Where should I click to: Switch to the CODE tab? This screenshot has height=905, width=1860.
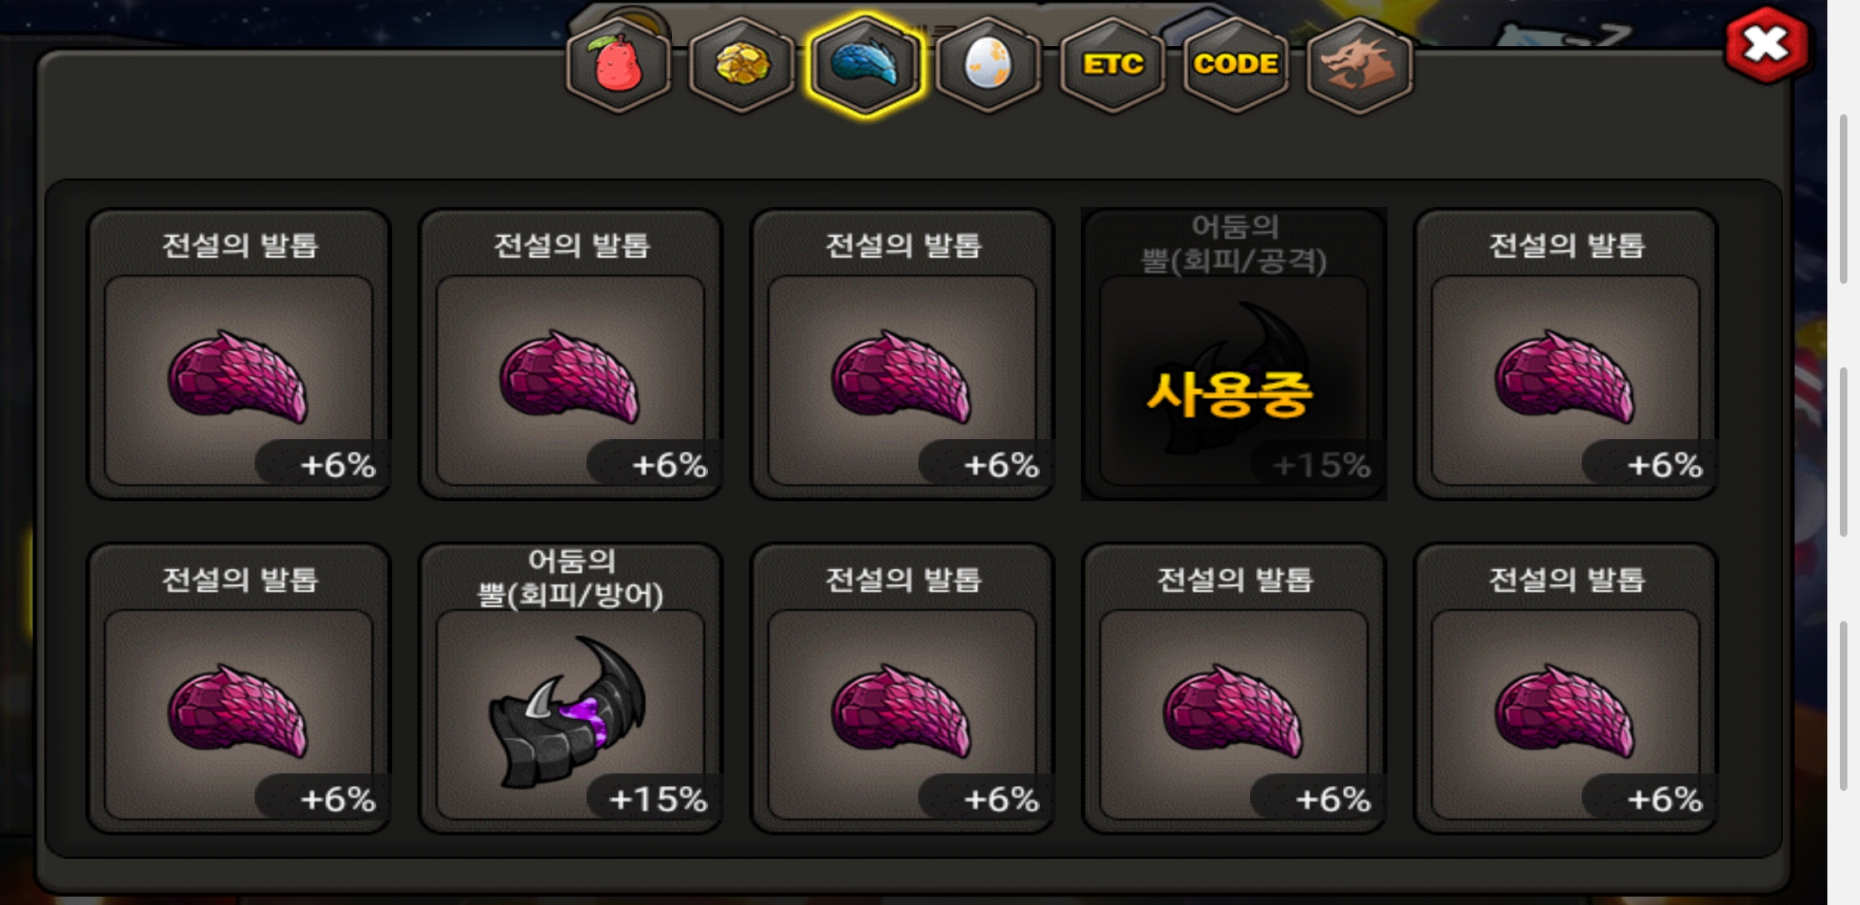[1236, 65]
